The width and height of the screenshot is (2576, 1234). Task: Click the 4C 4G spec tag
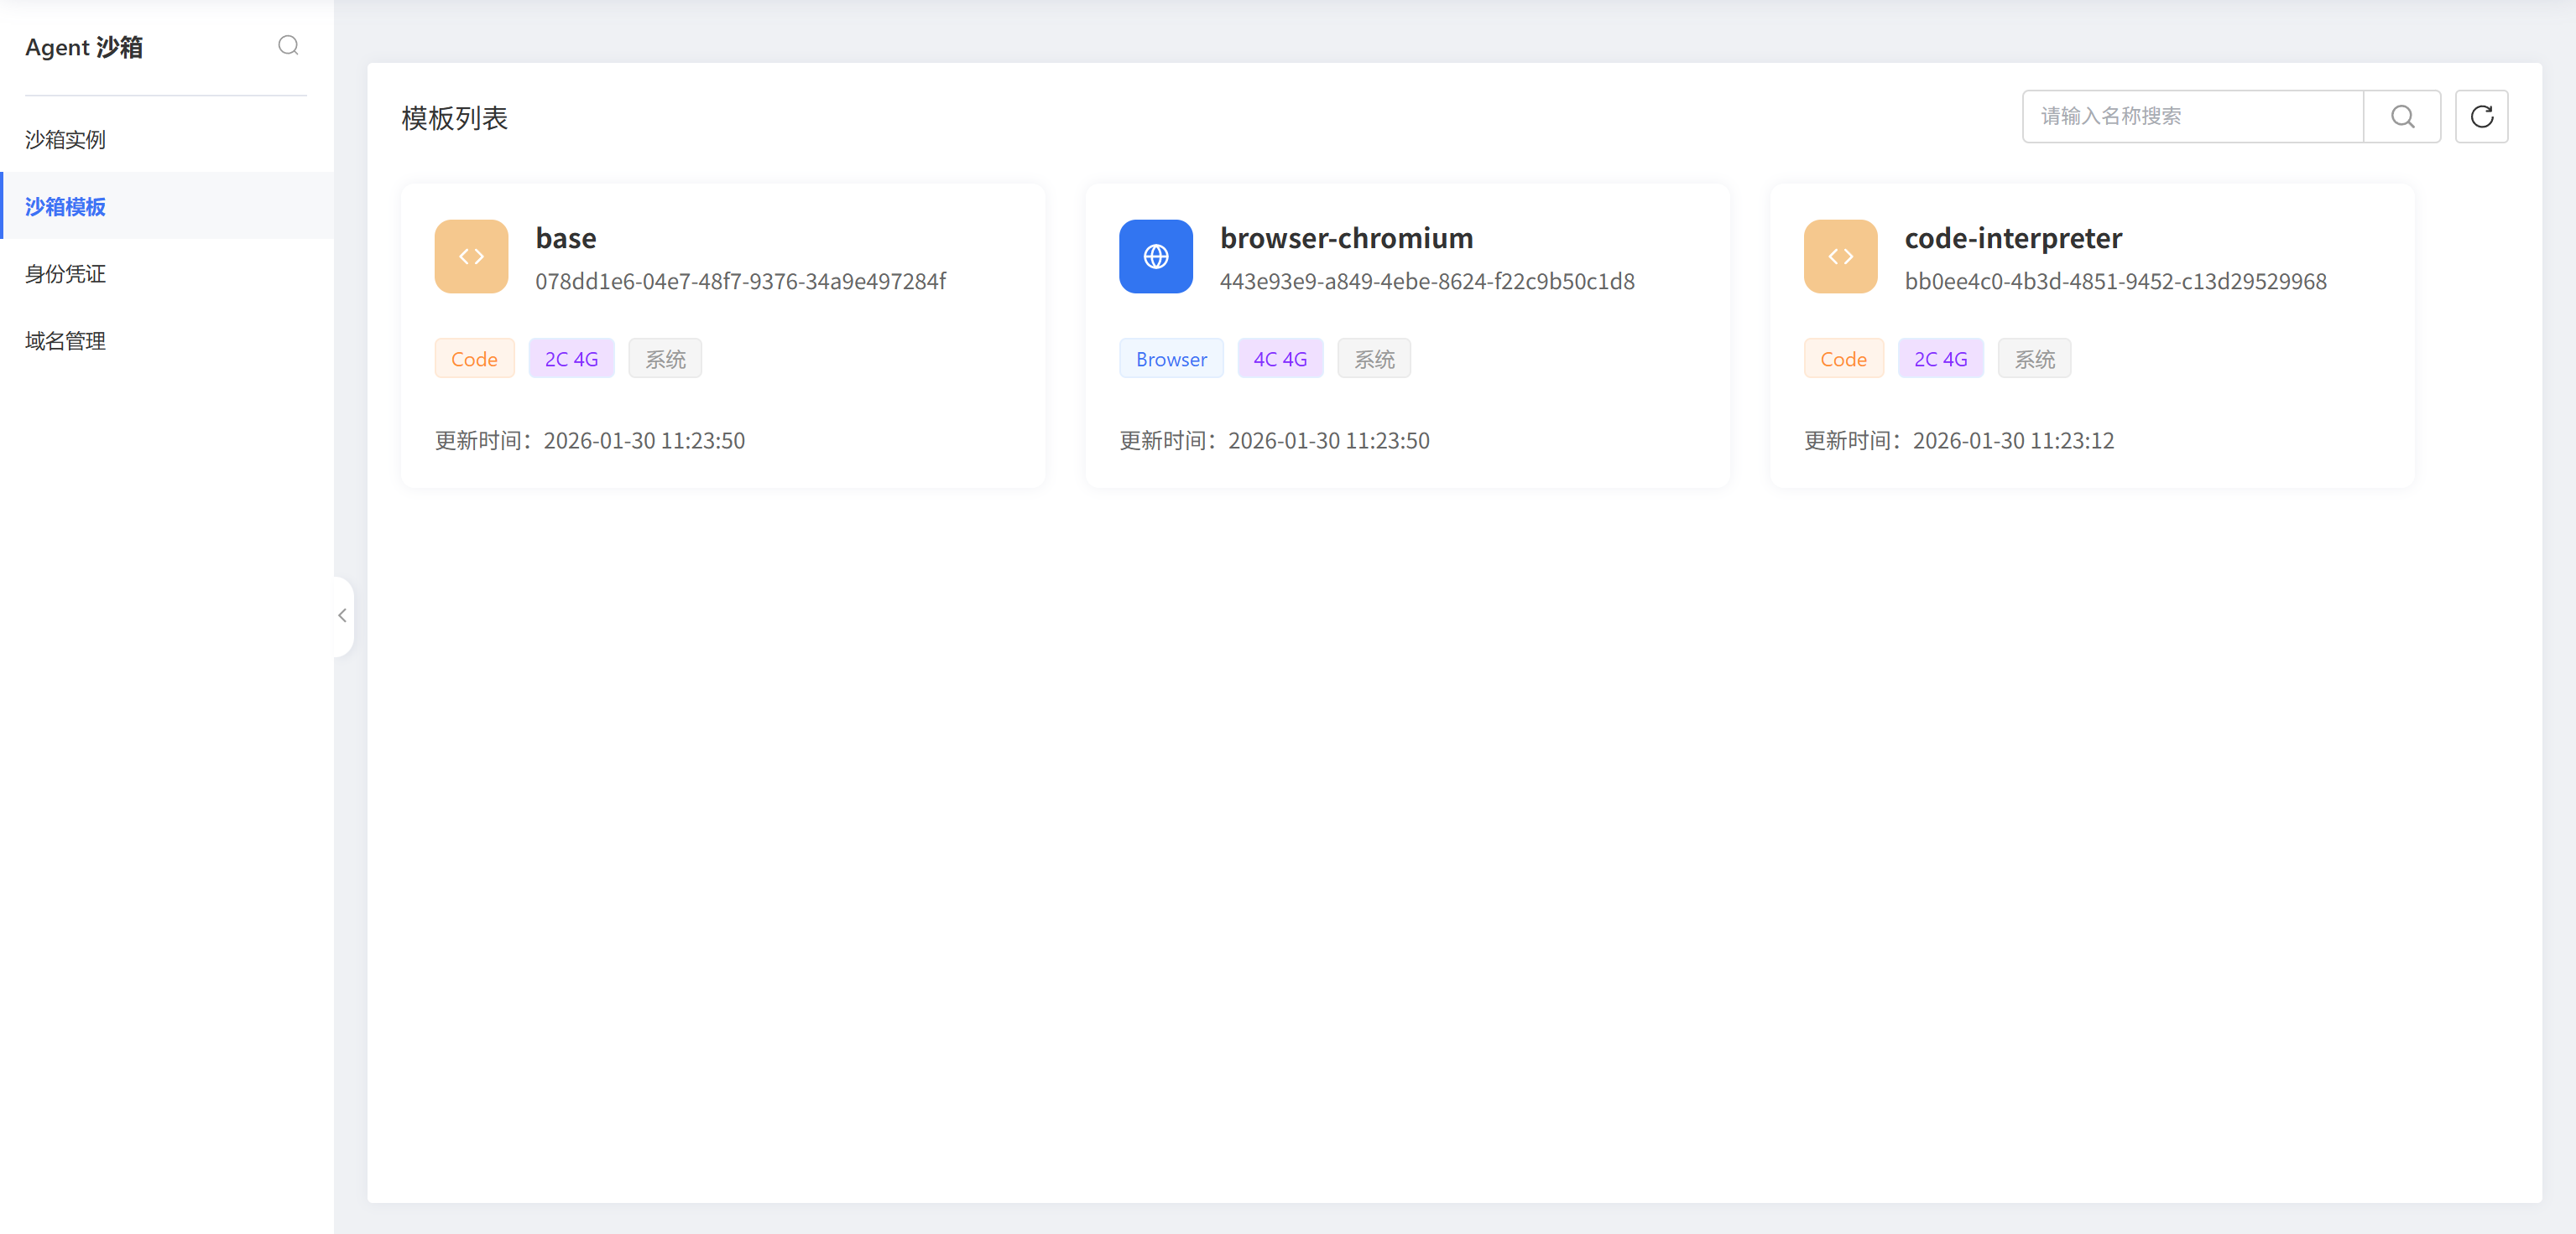point(1280,359)
